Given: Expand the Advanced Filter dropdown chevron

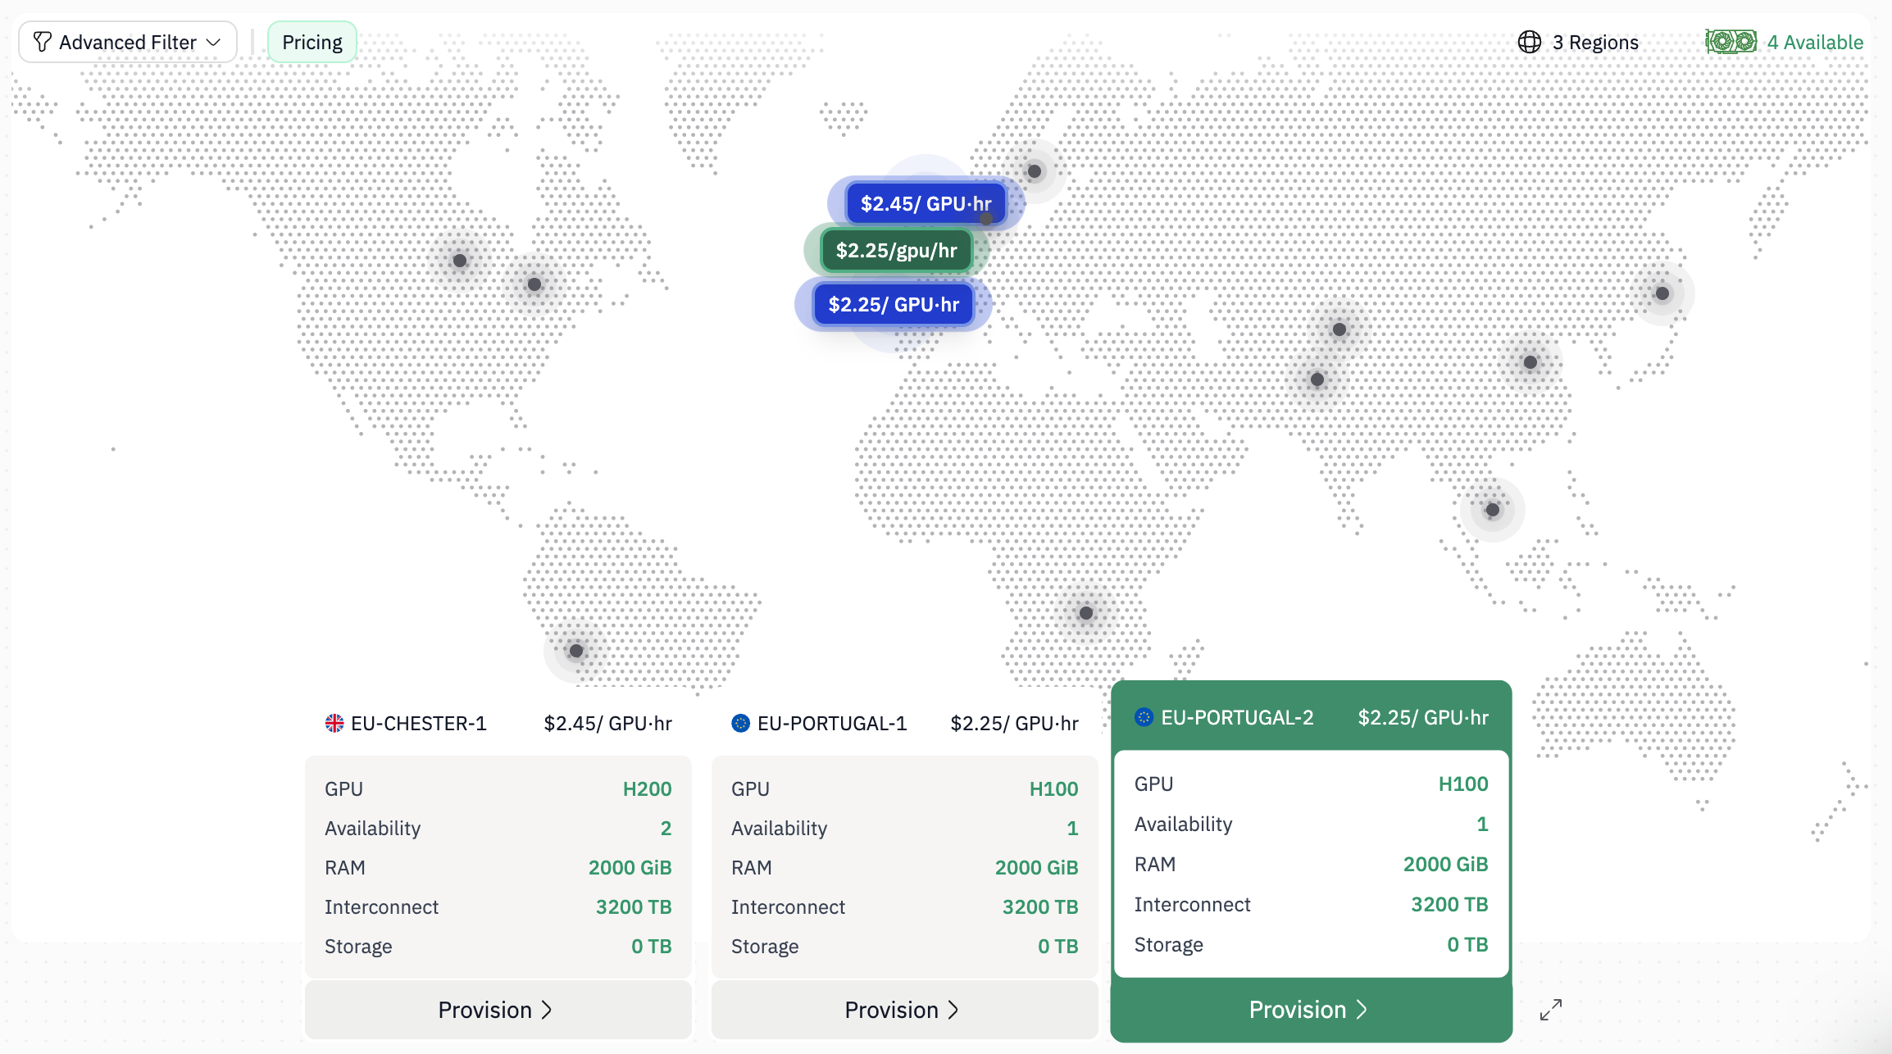Looking at the screenshot, I should (x=214, y=42).
